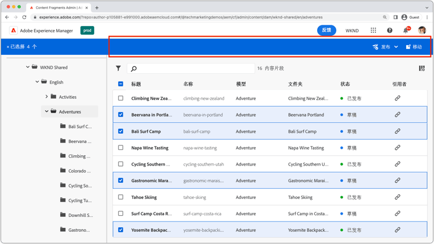Show references link for Cycling Southern Utah
Screen dimensions: 434x244
(x=398, y=164)
